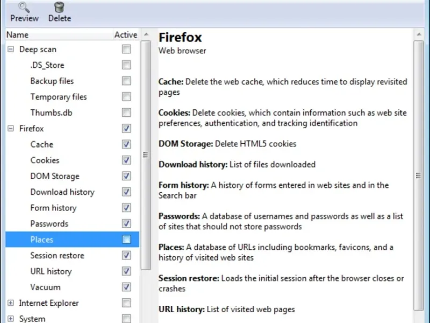Click the description pane scroll-up arrow

tap(419, 34)
